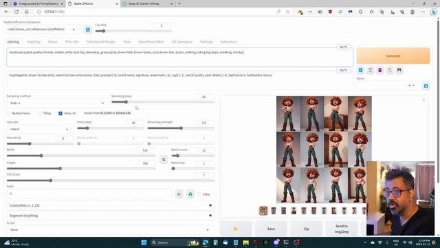Open the OpenPose Editor tab
The image size is (440, 248).
[151, 41]
